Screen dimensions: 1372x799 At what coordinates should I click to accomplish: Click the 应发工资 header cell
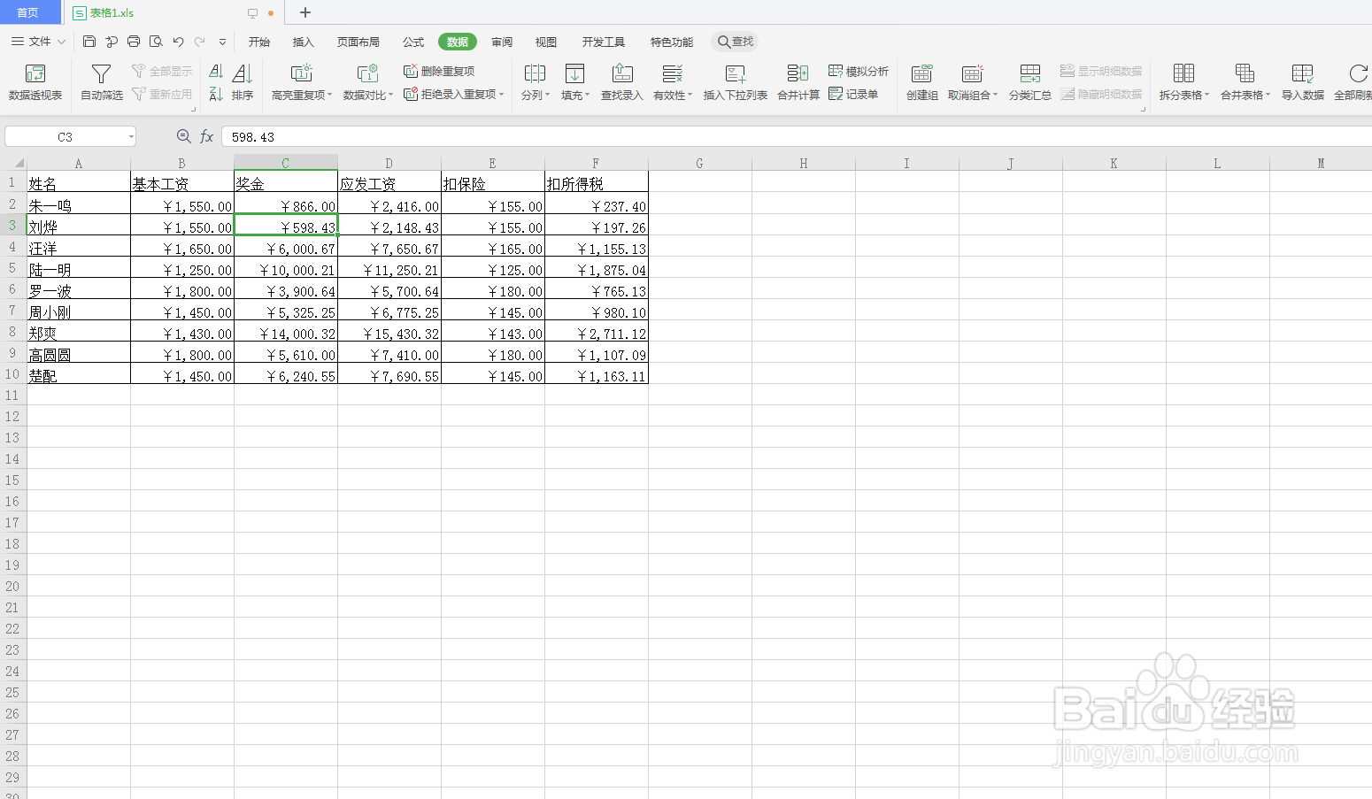(x=389, y=182)
